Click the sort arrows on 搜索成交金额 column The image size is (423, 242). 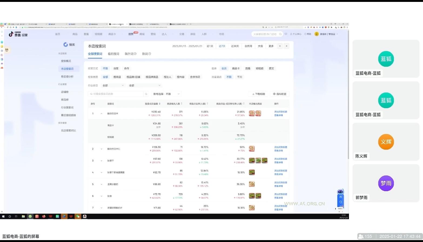pyautogui.click(x=160, y=103)
